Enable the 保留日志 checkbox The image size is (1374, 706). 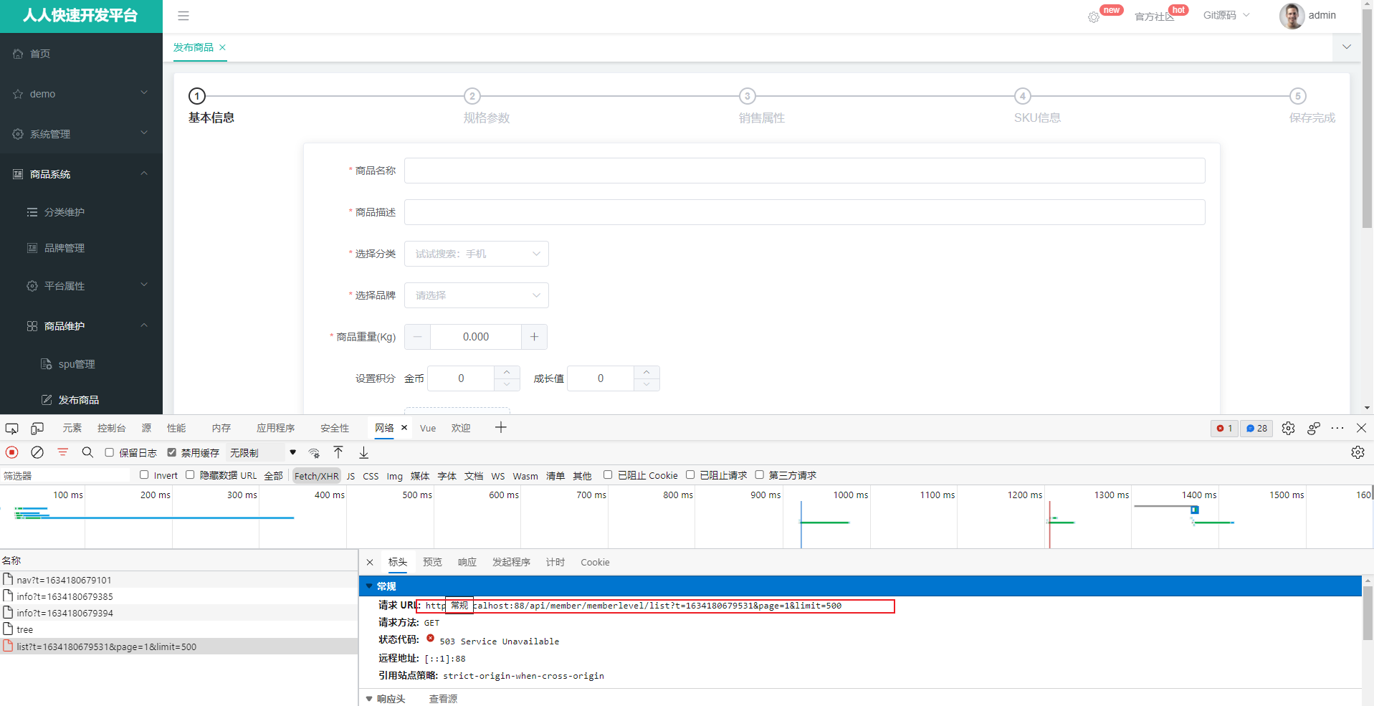(x=110, y=452)
